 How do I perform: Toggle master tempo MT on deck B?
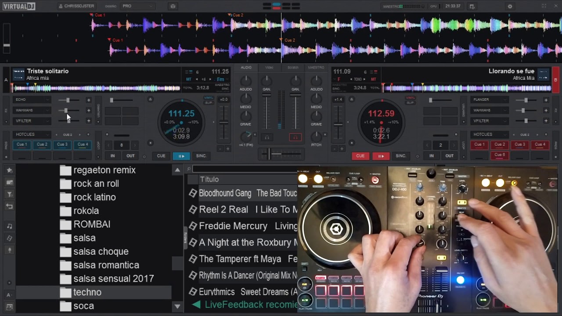click(x=374, y=79)
